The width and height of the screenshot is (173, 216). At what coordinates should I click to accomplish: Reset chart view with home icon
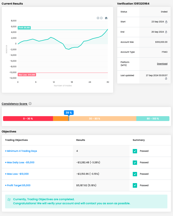tap(106, 18)
